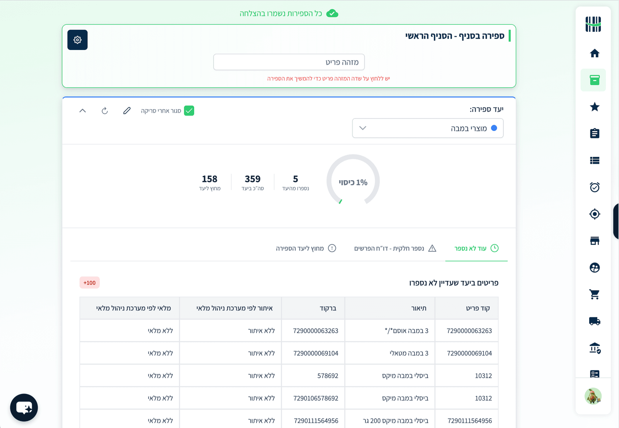Screen dimensions: 619x428
Task: Open the delivery truck icon
Action: click(595, 321)
